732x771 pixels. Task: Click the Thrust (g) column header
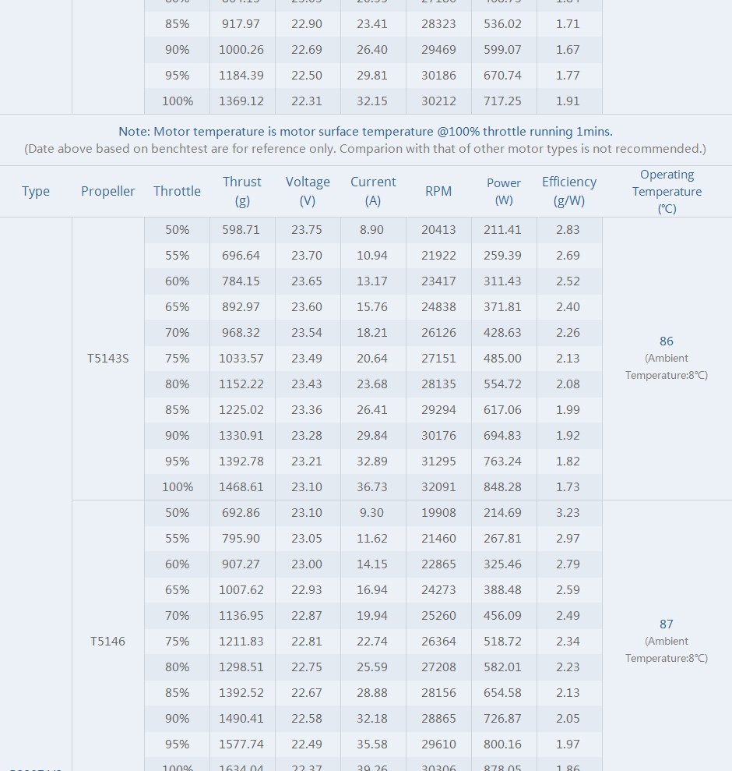241,191
